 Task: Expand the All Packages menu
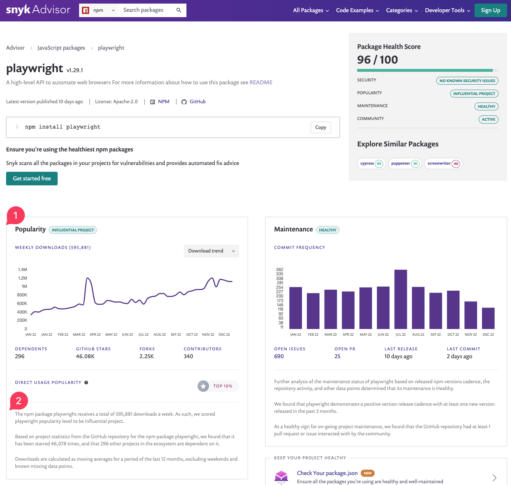311,10
